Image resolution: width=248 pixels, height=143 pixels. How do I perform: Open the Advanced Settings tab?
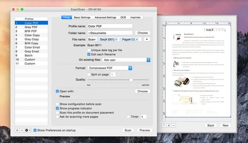pyautogui.click(x=105, y=17)
